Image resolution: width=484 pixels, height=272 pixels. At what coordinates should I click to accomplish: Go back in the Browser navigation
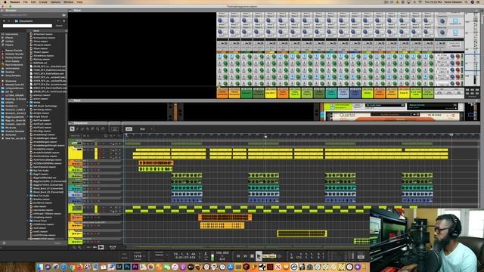click(4, 21)
